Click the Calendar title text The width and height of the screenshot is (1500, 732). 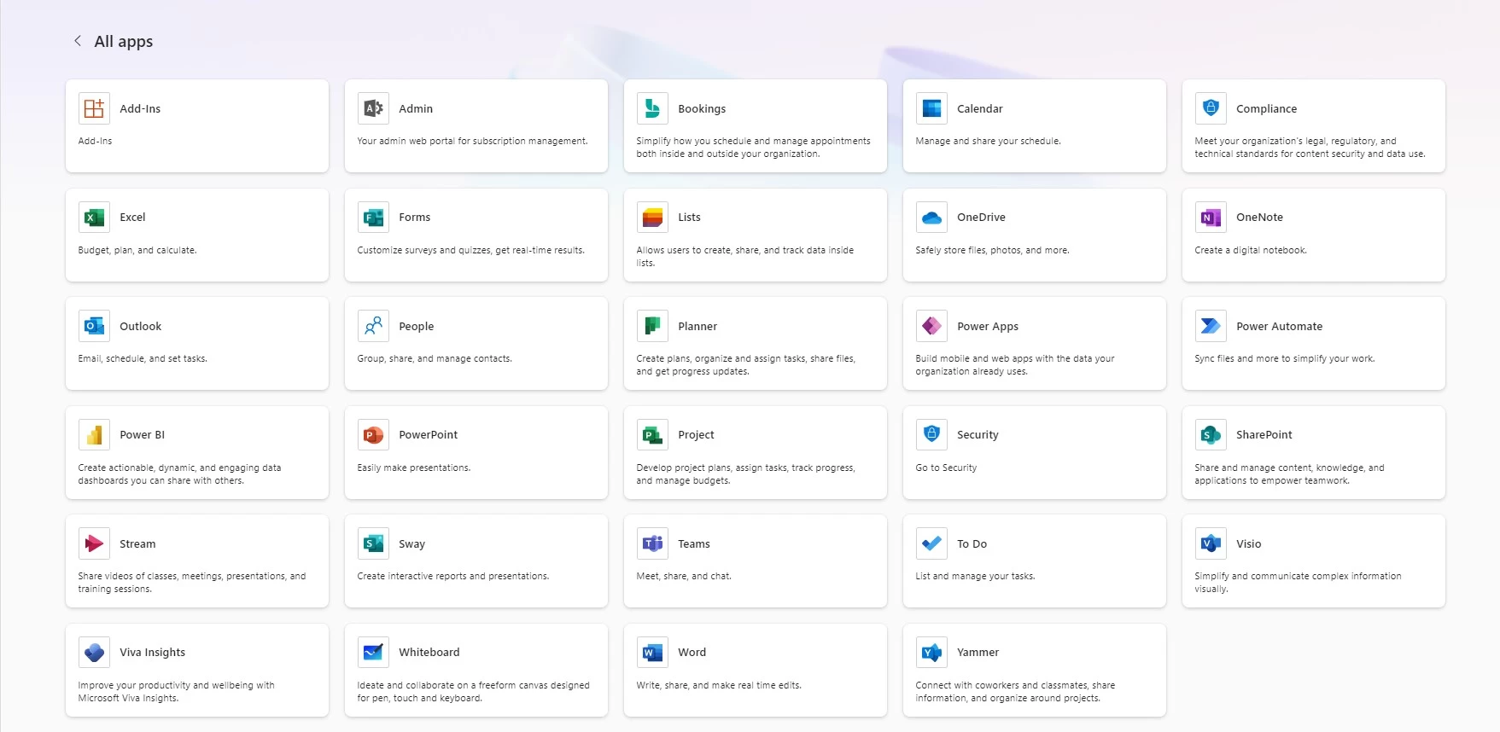click(x=980, y=109)
